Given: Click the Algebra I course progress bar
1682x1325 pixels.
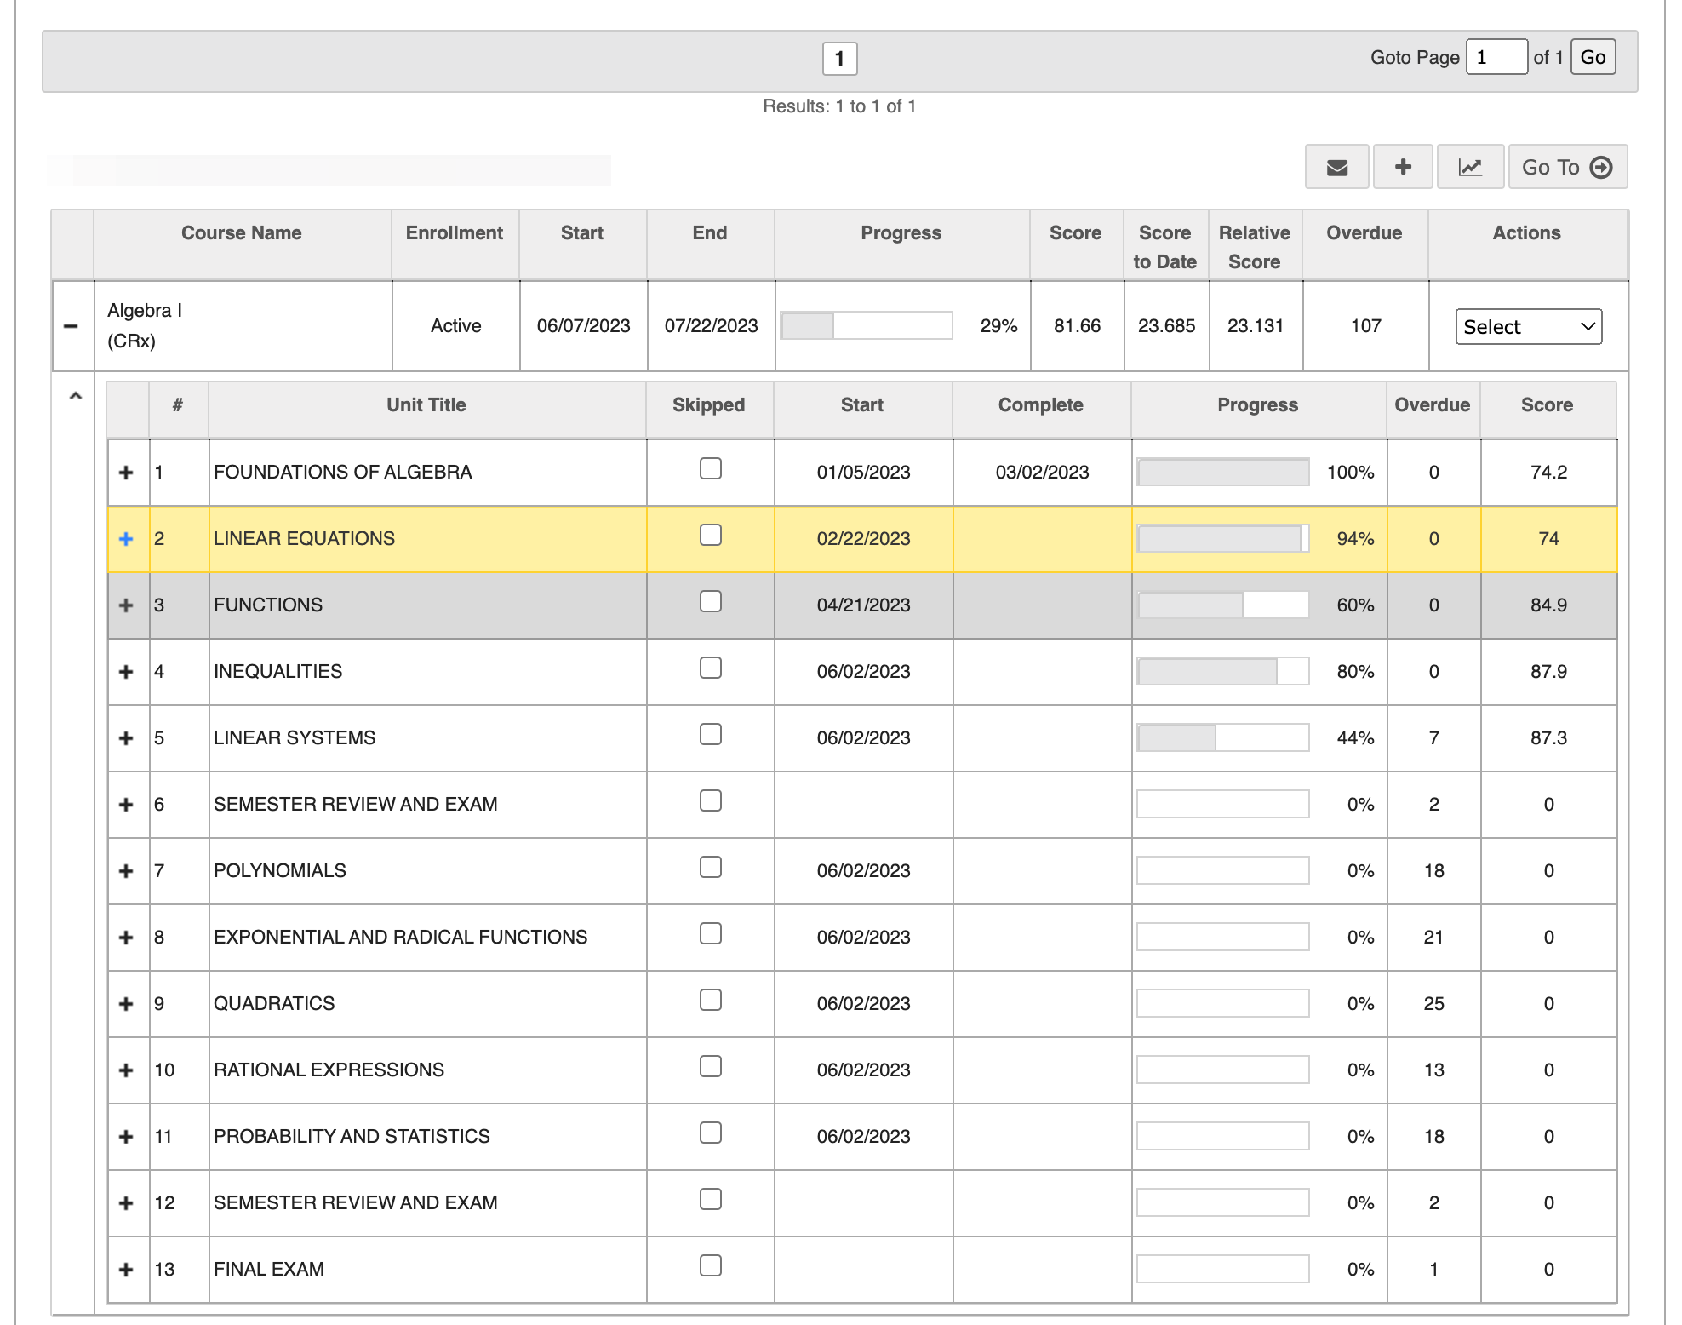Looking at the screenshot, I should coord(867,326).
